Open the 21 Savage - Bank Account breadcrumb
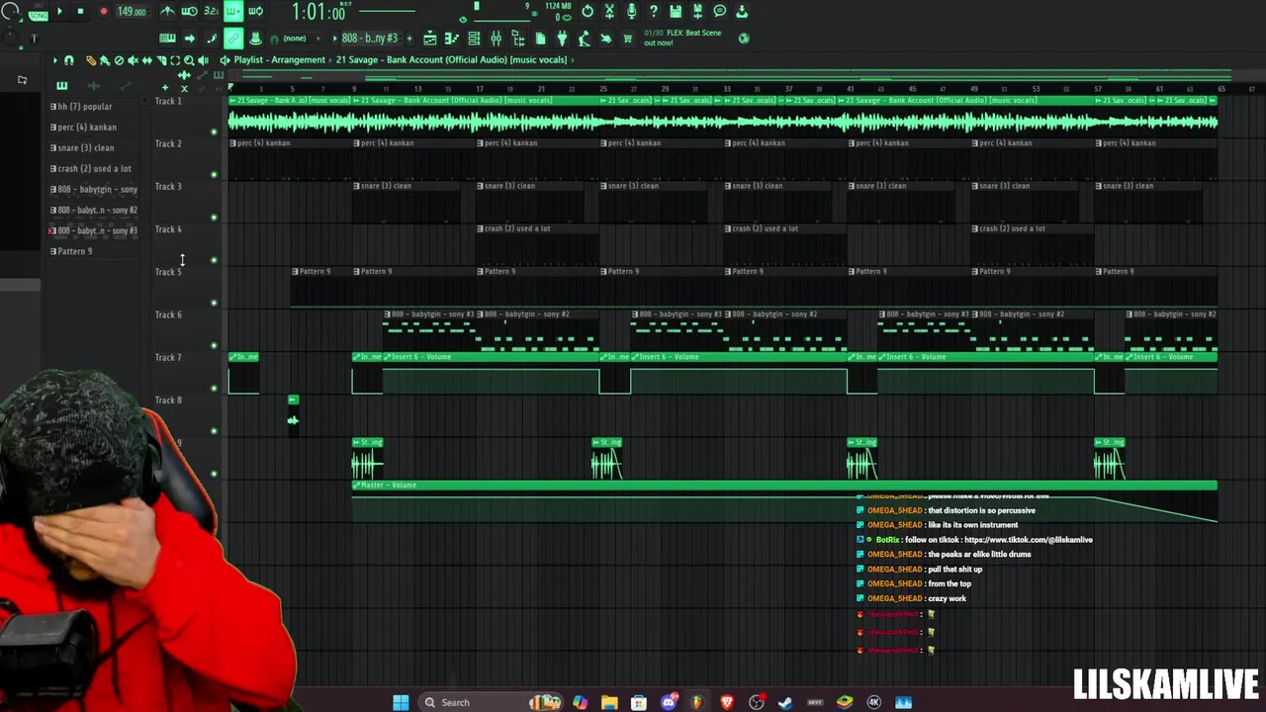The height and width of the screenshot is (712, 1266). point(451,59)
